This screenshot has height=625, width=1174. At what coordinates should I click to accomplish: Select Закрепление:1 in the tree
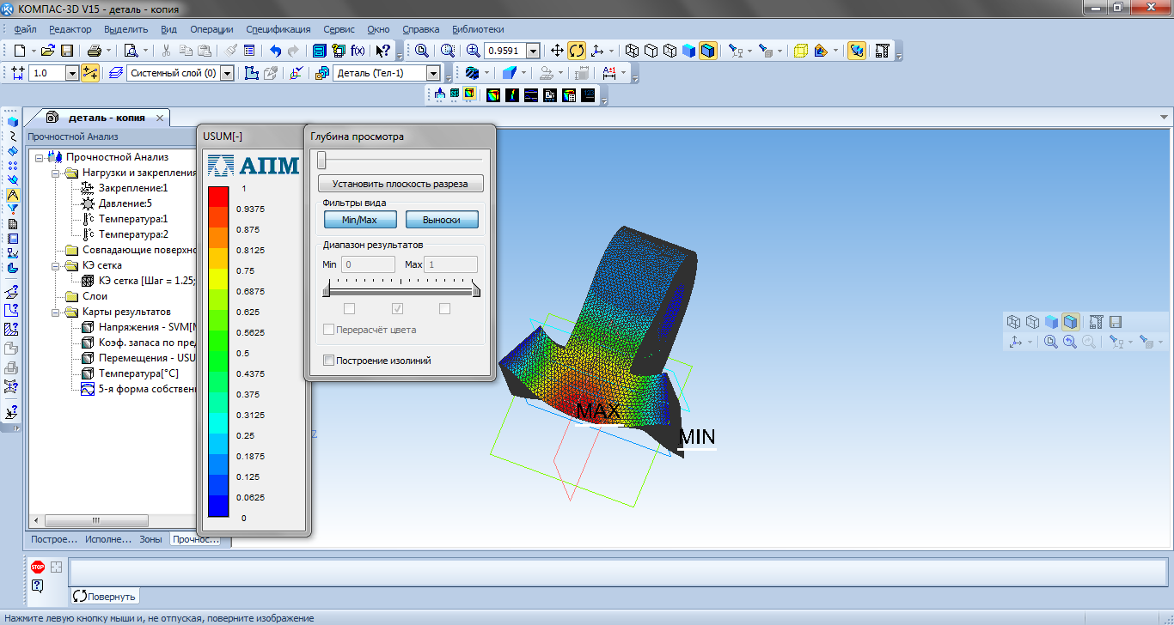click(x=132, y=188)
